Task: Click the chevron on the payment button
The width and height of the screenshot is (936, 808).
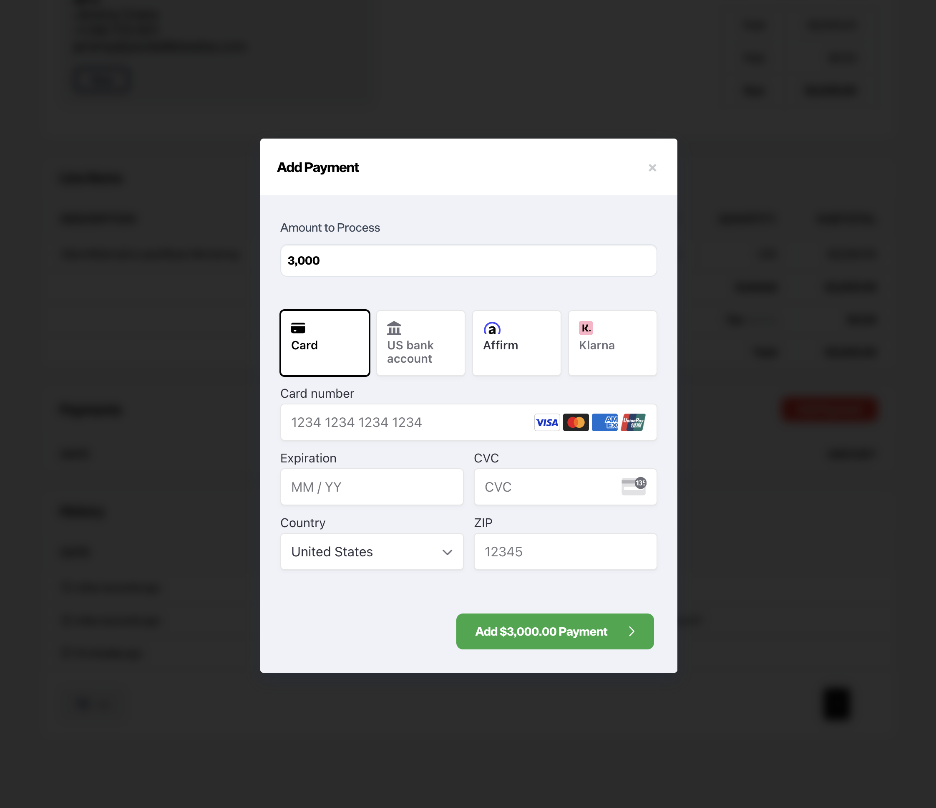Action: tap(632, 631)
